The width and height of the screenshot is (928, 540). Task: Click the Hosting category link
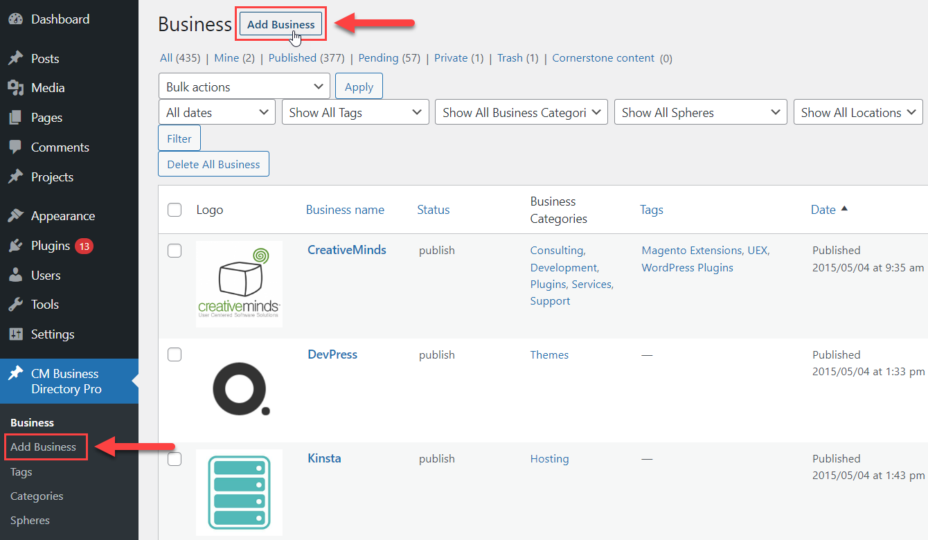(549, 458)
